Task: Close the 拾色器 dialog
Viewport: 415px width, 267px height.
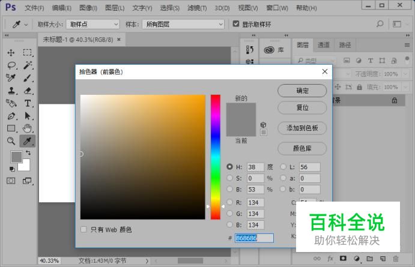Action: (325, 71)
